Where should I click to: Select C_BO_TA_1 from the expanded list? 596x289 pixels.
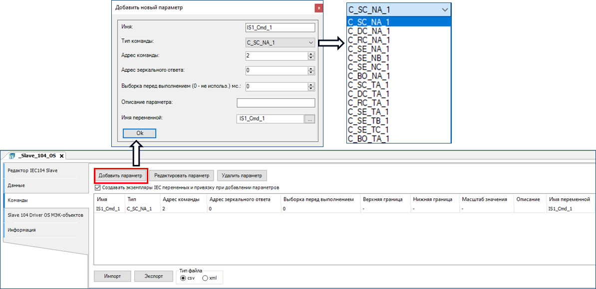coord(369,139)
